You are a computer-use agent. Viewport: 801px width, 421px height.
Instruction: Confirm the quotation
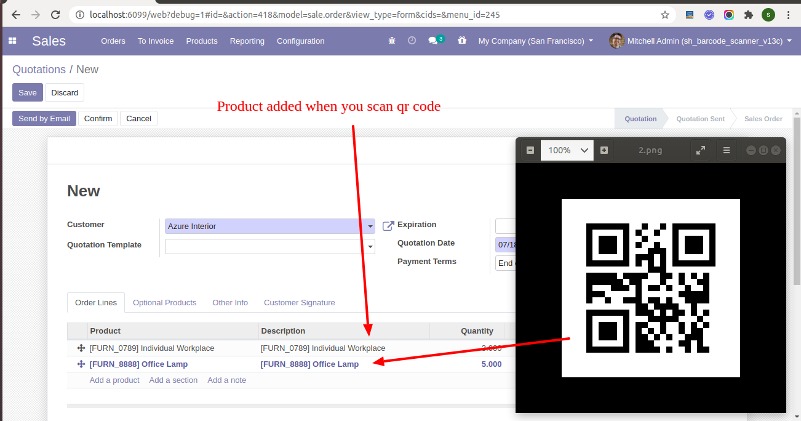[98, 118]
